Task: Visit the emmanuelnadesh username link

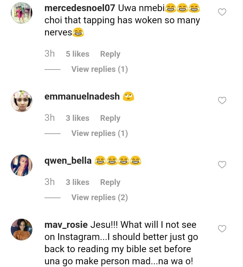Action: pos(82,97)
